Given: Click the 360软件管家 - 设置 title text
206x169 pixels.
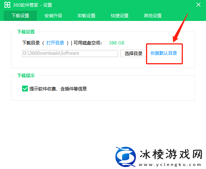Looking at the screenshot, I should 32,5.
